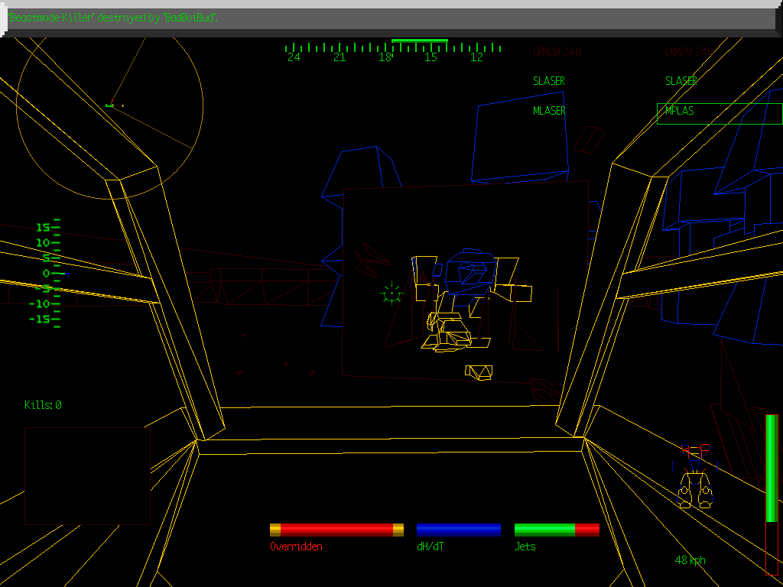Select the left LRM20 240 weapon
Screen dimensions: 783x587
557,52
